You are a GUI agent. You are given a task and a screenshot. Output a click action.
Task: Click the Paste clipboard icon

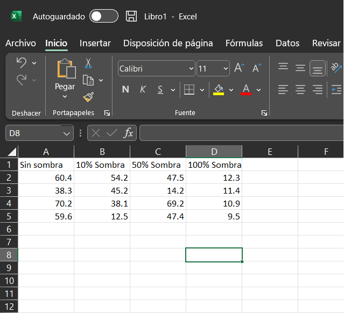66,69
